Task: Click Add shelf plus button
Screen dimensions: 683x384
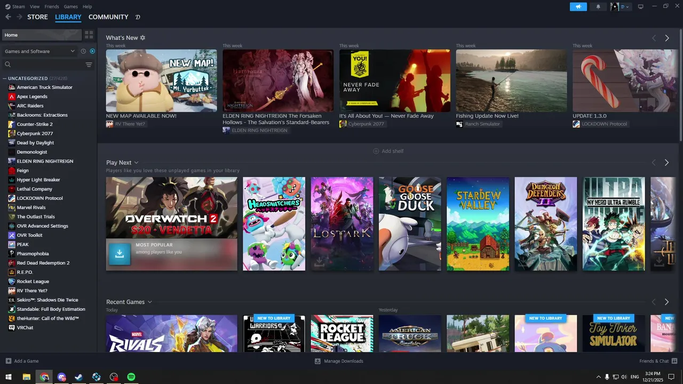Action: click(x=388, y=151)
